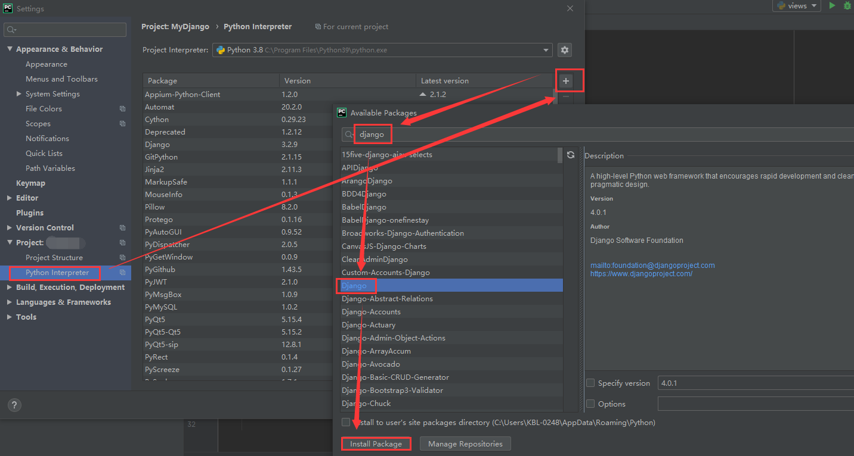Select Appium-Python-Client in installed packages
The image size is (854, 456).
pyautogui.click(x=182, y=95)
